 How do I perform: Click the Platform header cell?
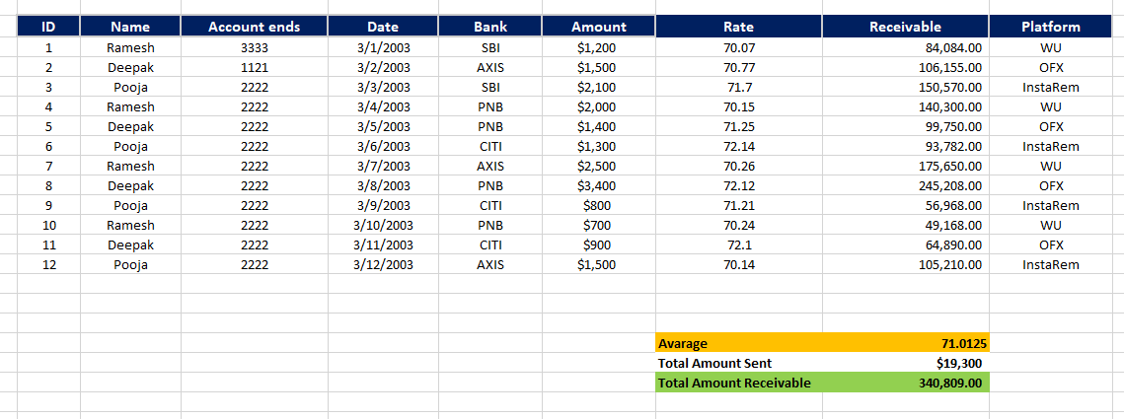click(x=1051, y=27)
